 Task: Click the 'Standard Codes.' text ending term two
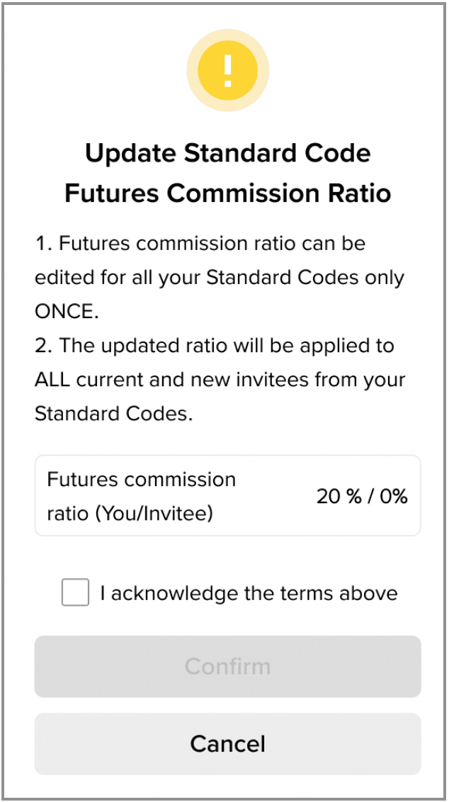point(113,414)
